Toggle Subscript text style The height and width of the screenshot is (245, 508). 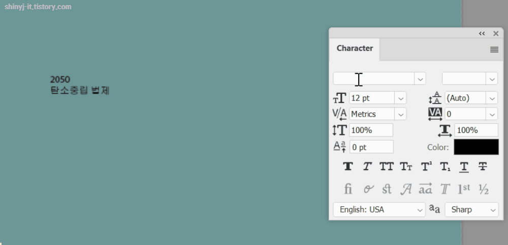445,167
